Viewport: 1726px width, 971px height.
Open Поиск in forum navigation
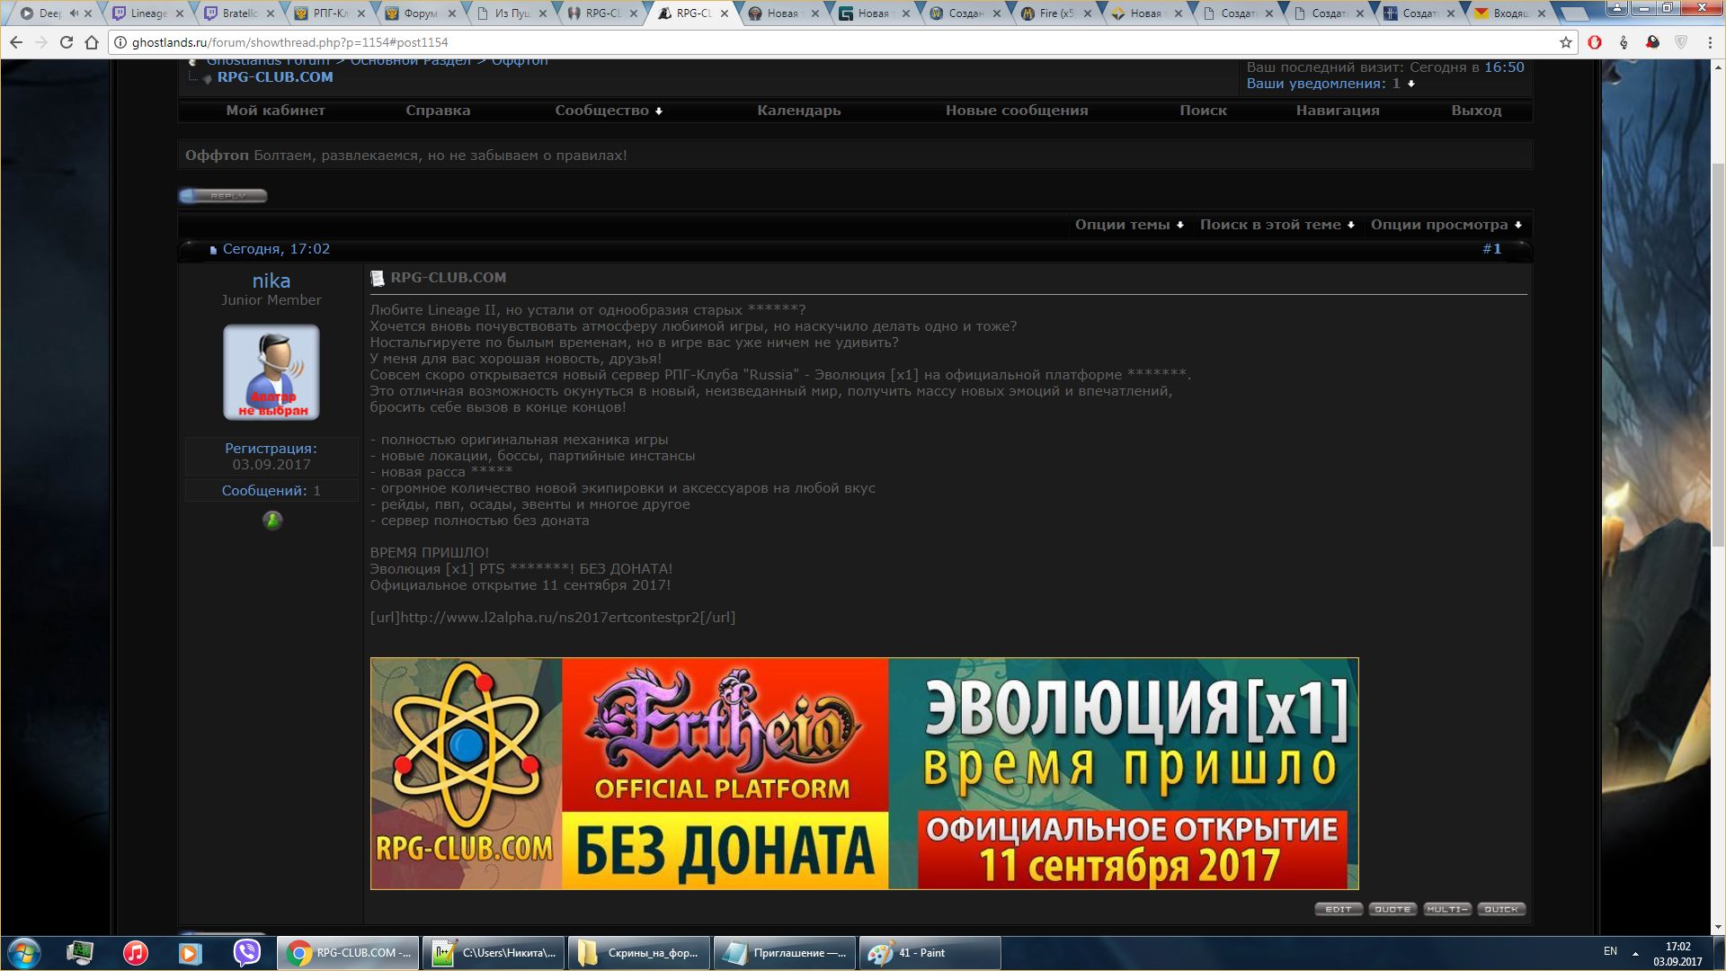tap(1203, 111)
